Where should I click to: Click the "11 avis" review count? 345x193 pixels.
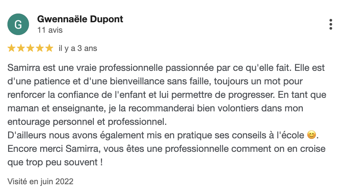point(50,30)
